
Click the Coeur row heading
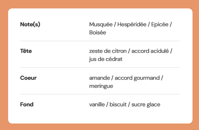click(x=28, y=78)
